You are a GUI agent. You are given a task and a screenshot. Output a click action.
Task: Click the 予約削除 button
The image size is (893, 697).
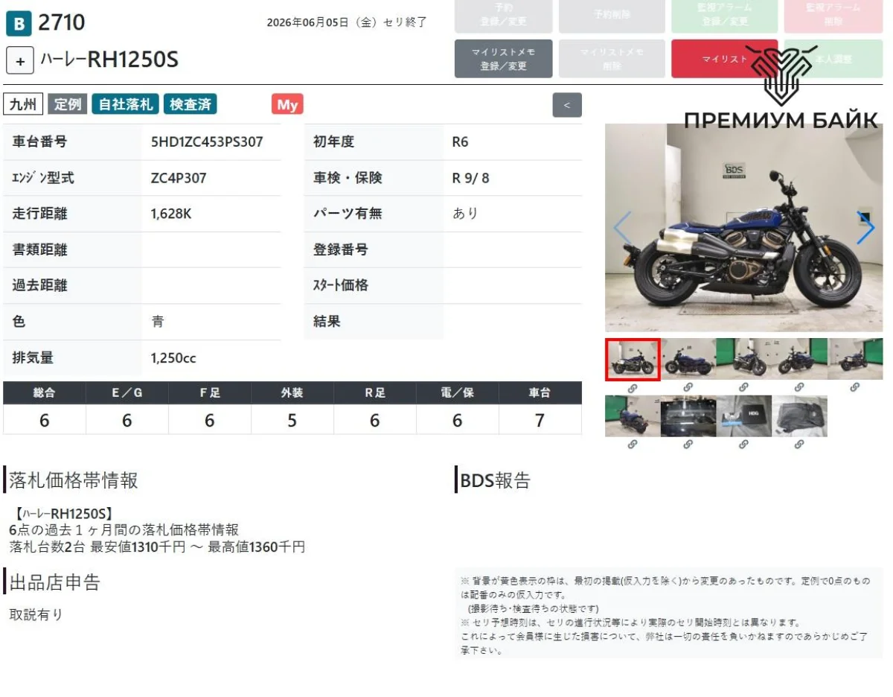pos(612,15)
